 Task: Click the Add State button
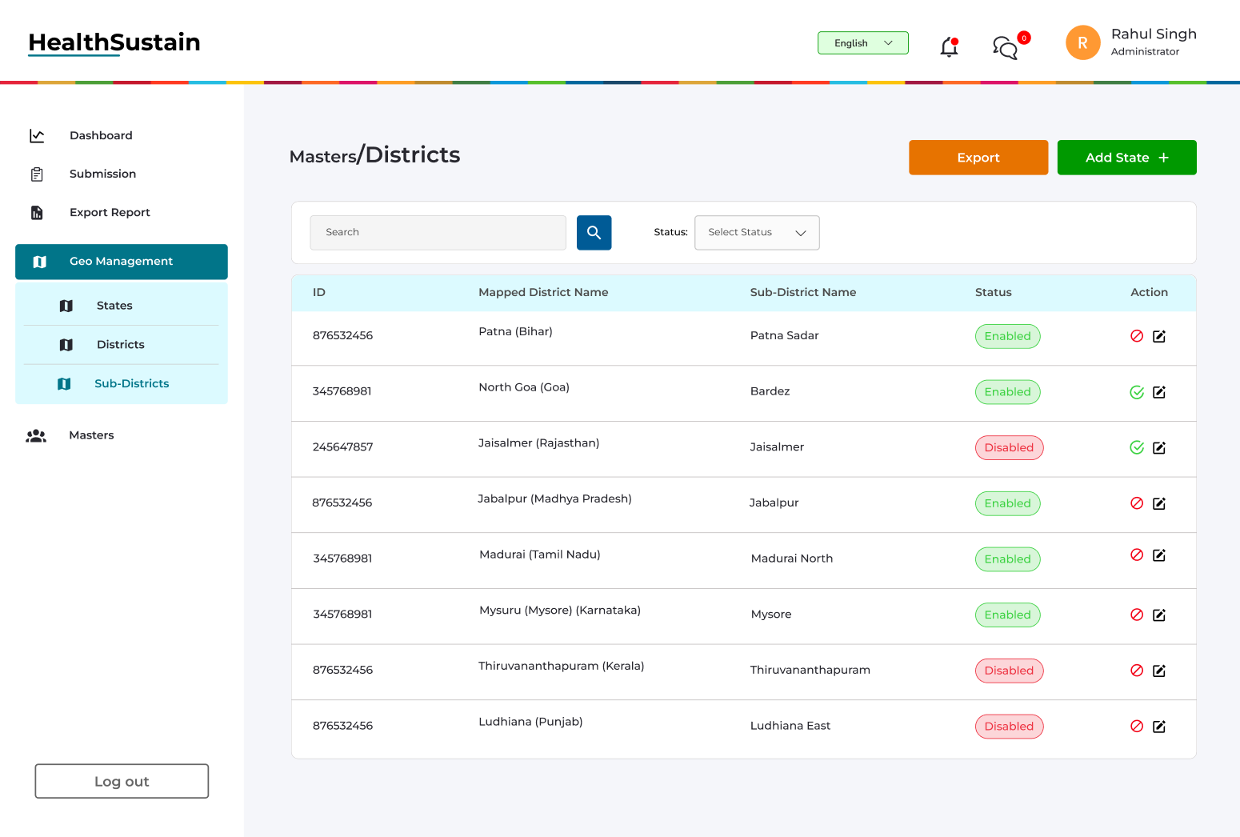point(1126,158)
